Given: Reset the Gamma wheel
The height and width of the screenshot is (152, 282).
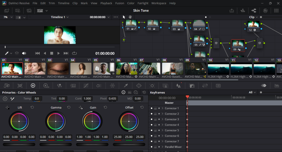Looking at the screenshot, I should click(x=69, y=107).
